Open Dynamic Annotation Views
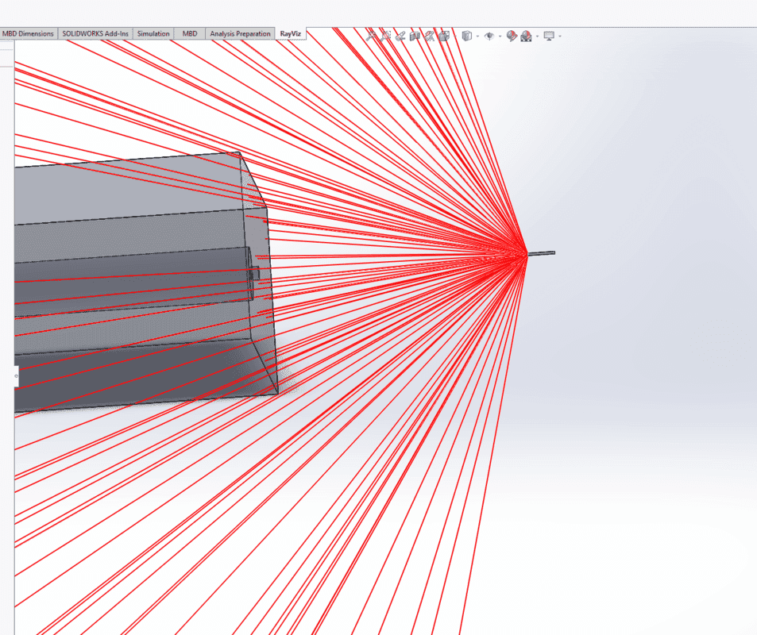The width and height of the screenshot is (757, 635). (x=430, y=36)
